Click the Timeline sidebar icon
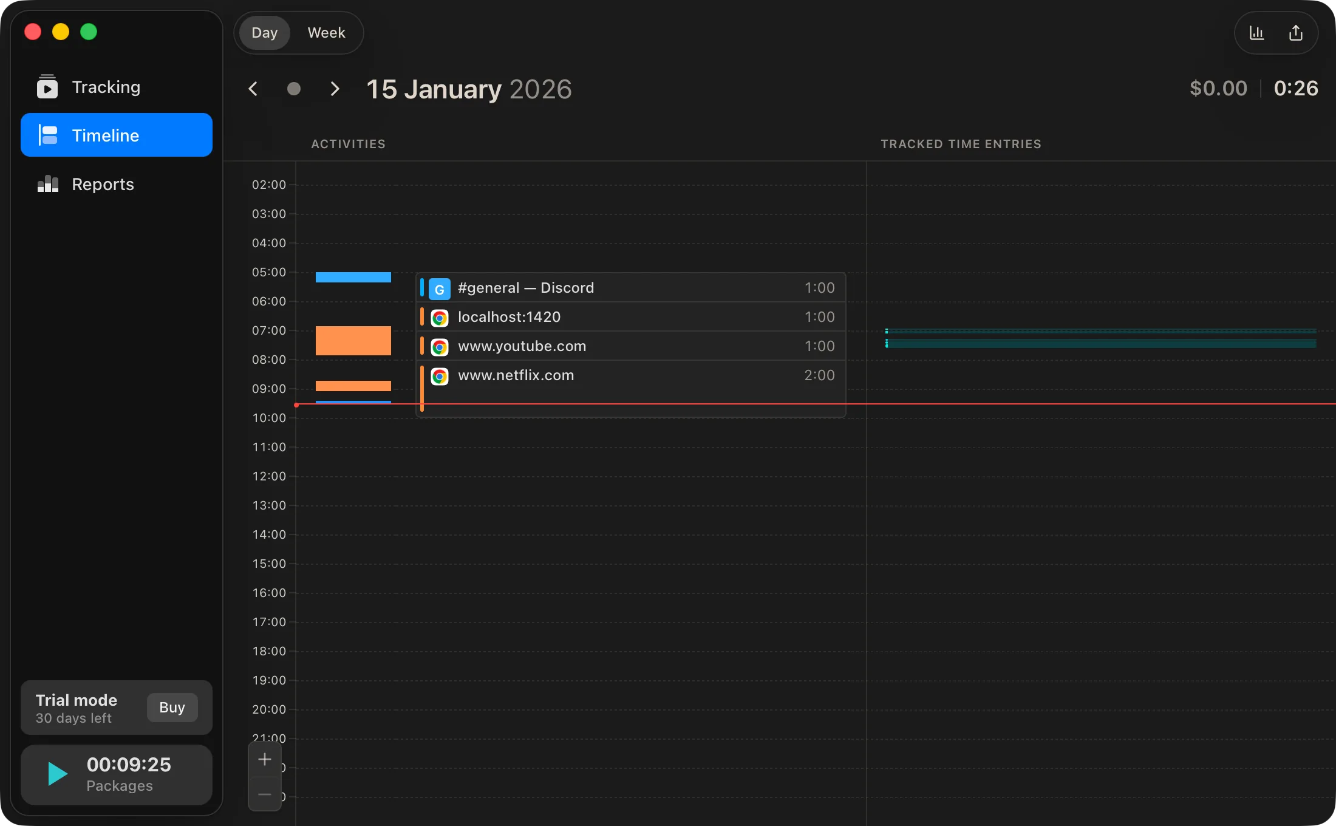Screen dimensions: 1336x826 (48, 135)
